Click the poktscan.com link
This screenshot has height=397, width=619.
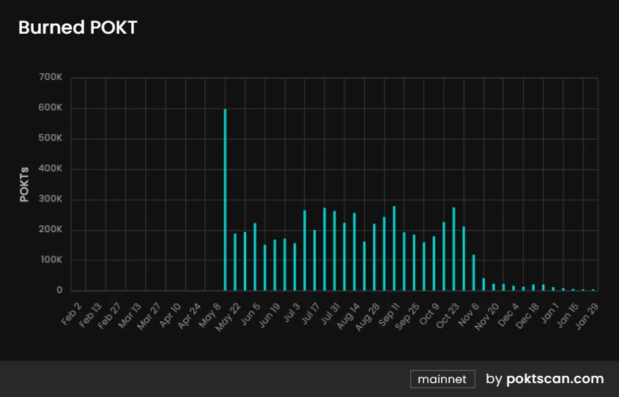(x=555, y=379)
